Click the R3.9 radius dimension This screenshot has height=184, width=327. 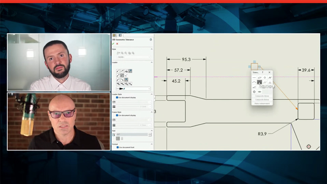[x=262, y=134]
